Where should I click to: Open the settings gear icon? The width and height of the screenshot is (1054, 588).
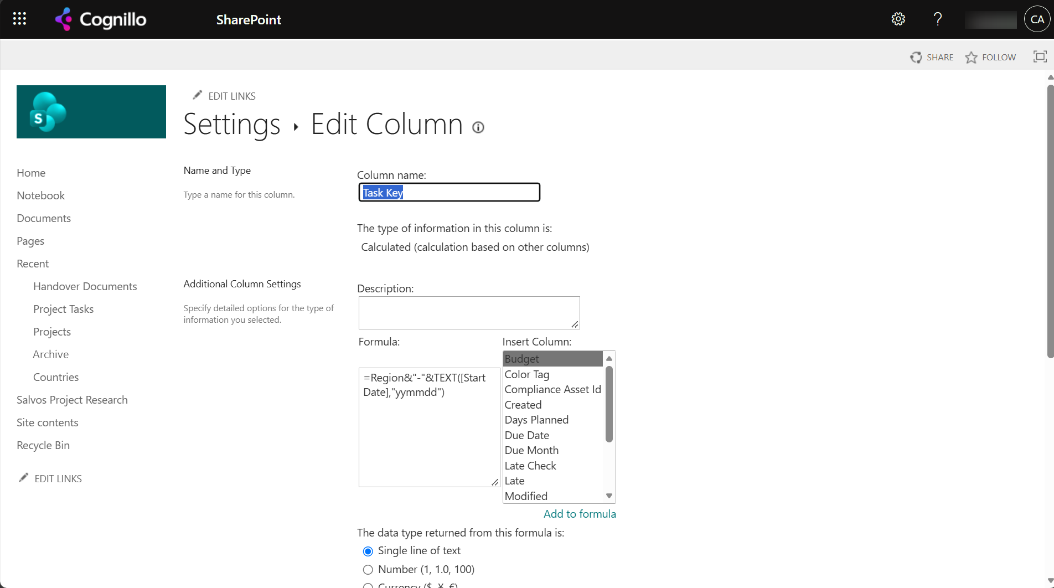pos(898,19)
